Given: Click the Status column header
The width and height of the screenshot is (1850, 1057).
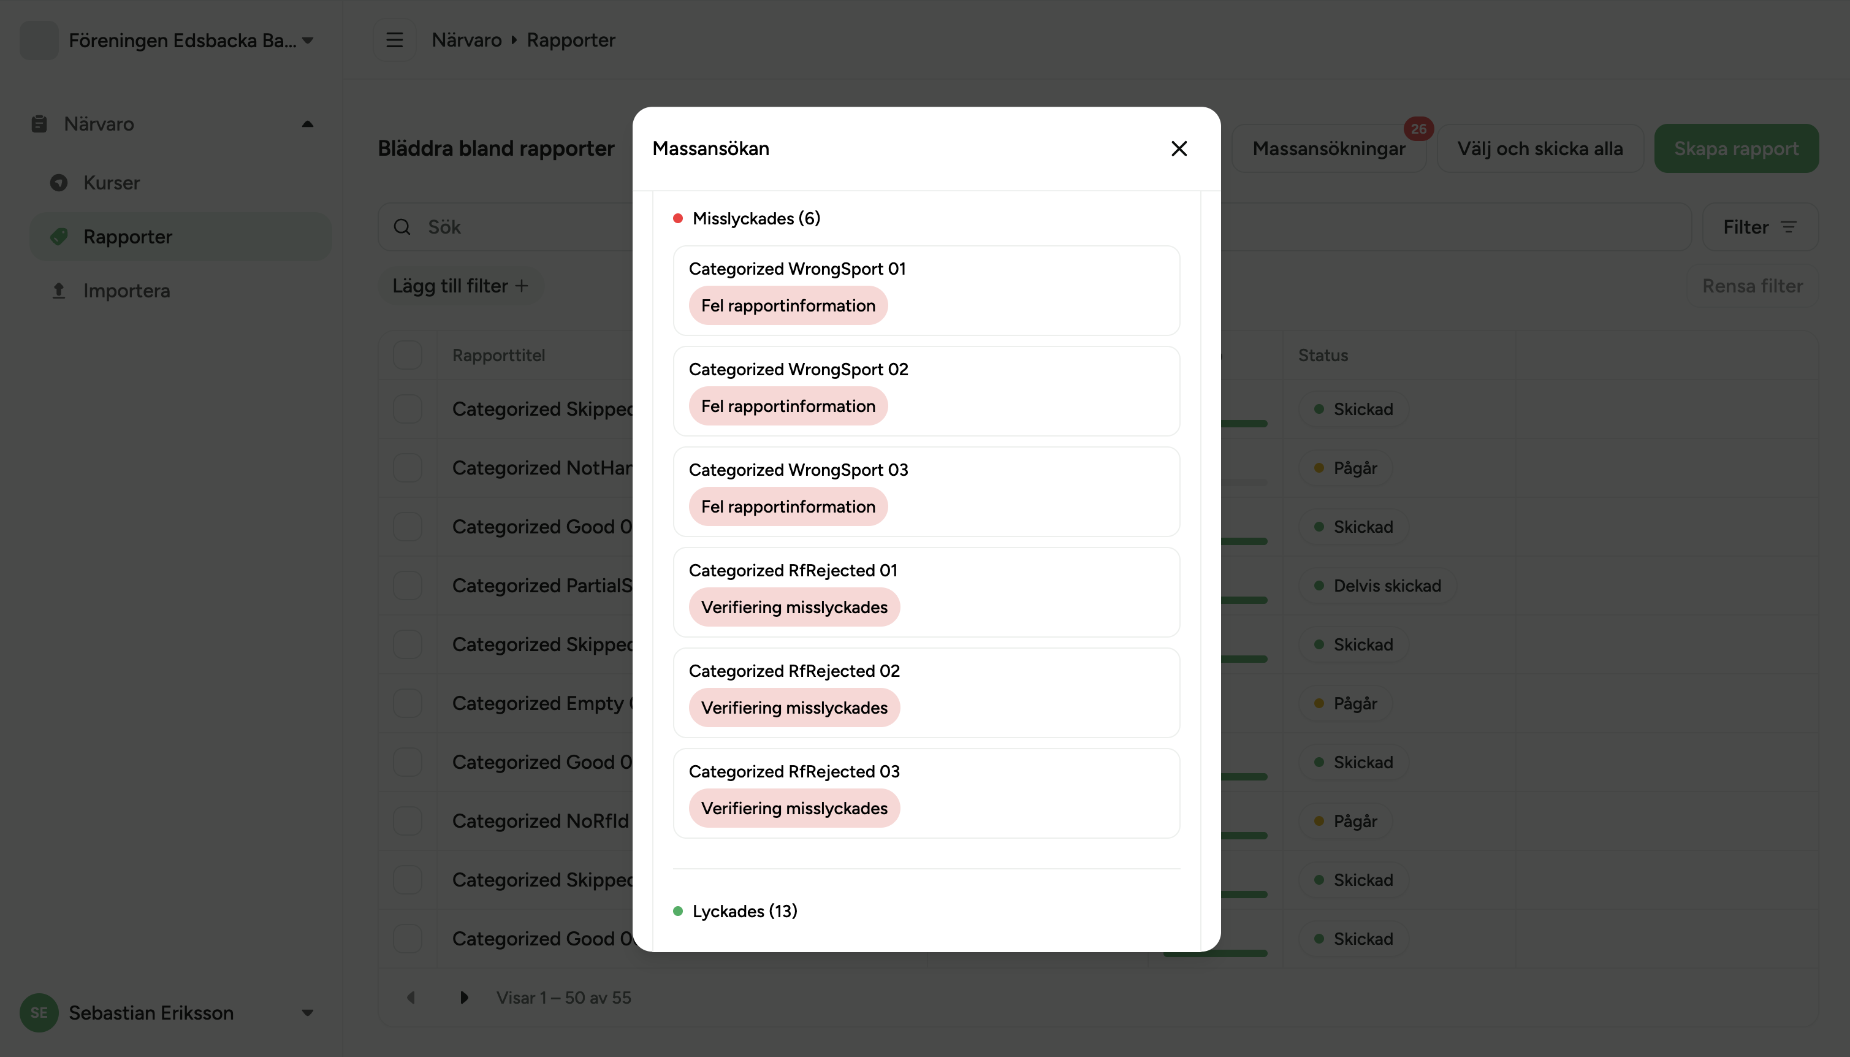Looking at the screenshot, I should point(1322,355).
